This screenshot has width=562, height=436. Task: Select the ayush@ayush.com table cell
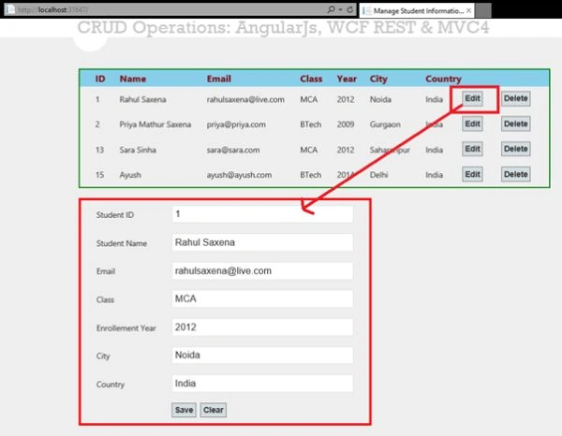point(239,175)
